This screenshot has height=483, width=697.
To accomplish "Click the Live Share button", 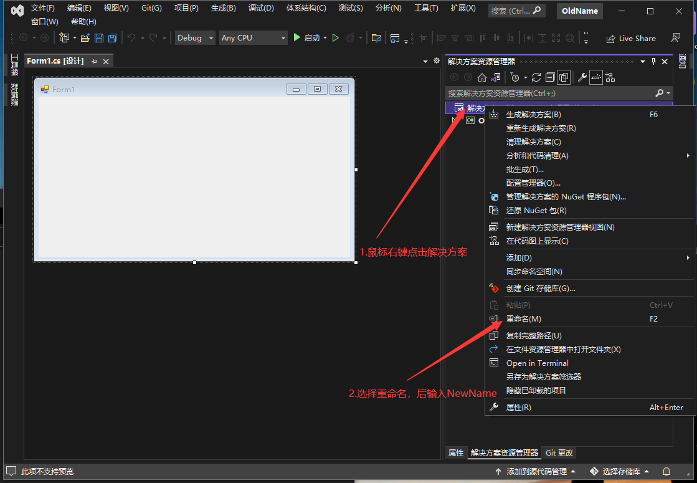I will coord(631,38).
